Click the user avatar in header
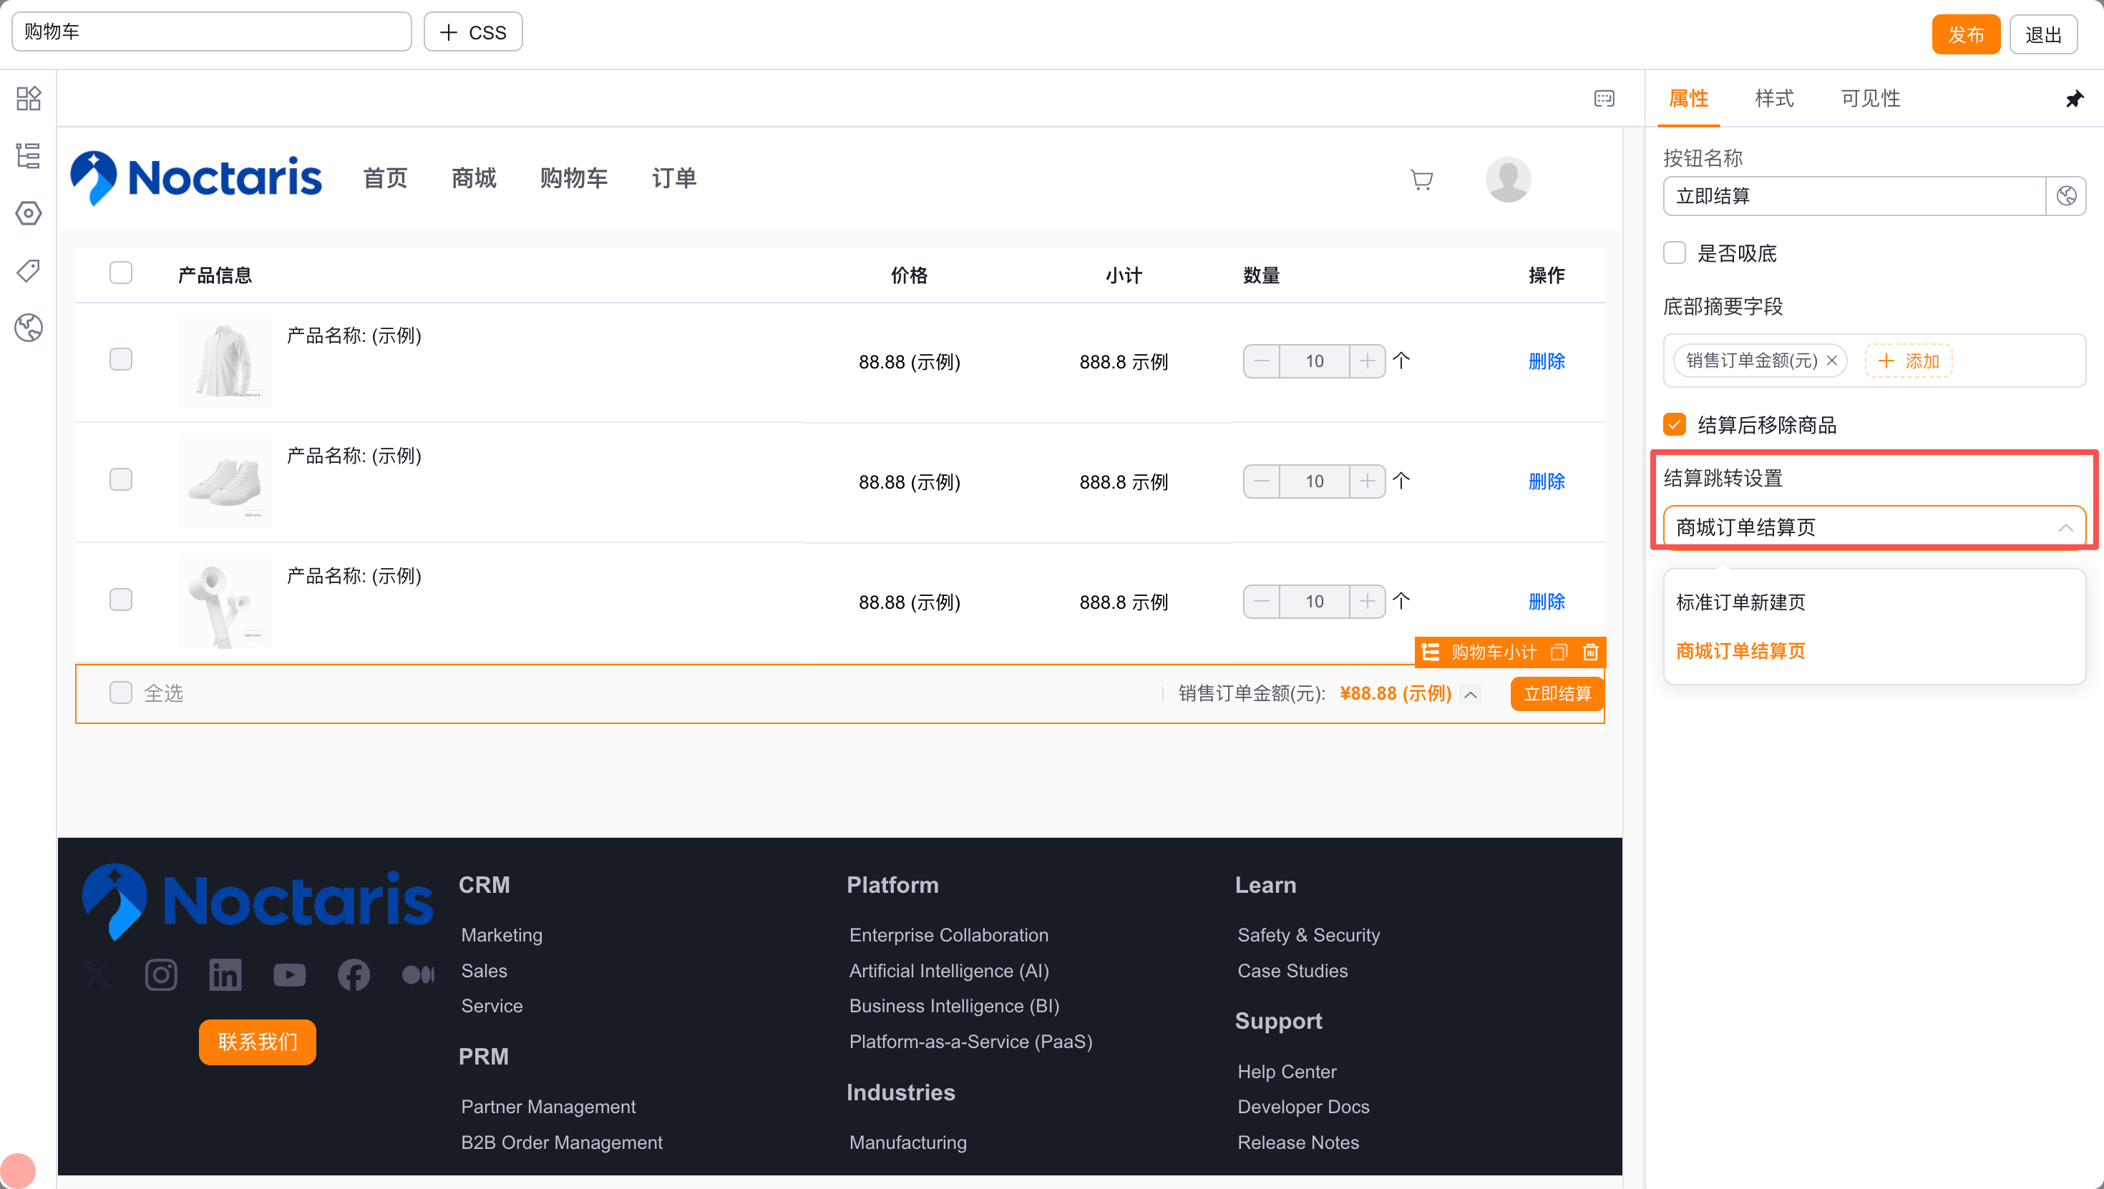2104x1189 pixels. tap(1508, 180)
